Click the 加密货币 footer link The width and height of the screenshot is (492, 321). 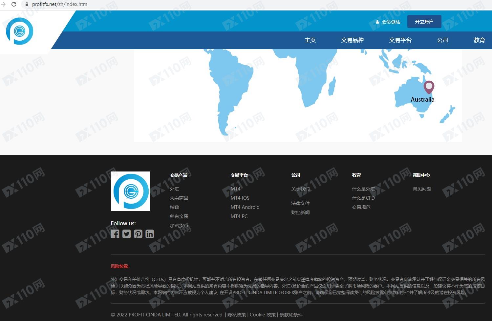(x=179, y=226)
